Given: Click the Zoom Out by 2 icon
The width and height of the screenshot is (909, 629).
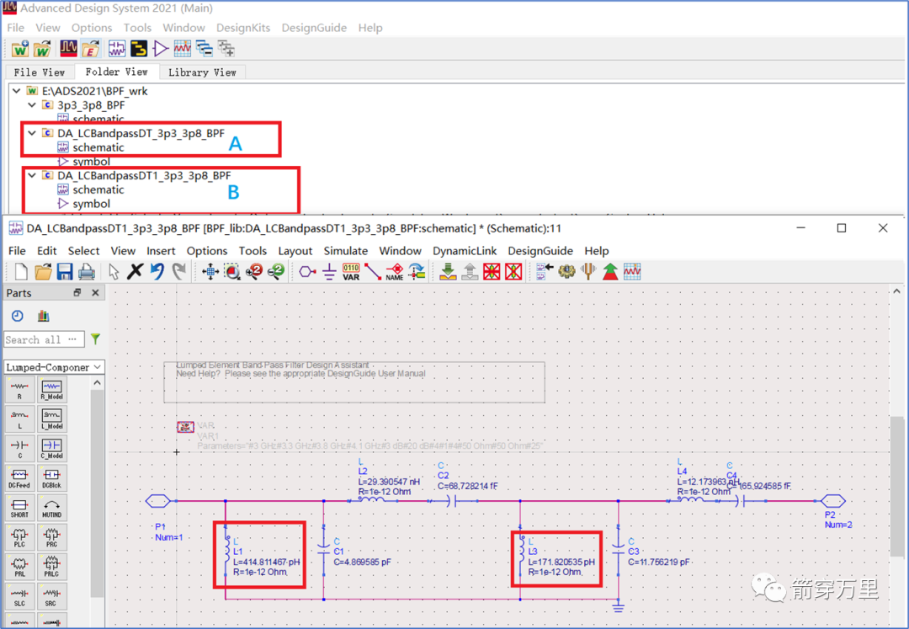Looking at the screenshot, I should point(276,271).
